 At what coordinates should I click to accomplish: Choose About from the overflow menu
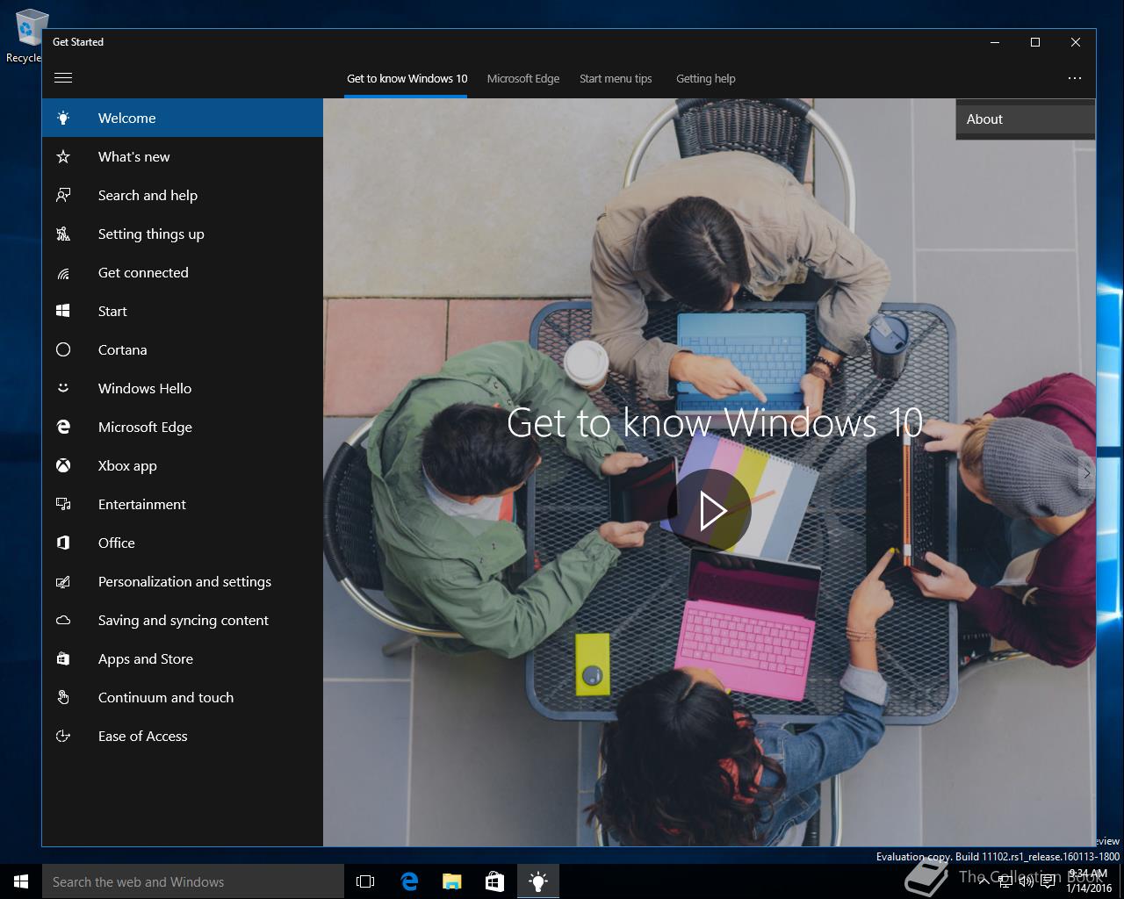tap(1026, 119)
